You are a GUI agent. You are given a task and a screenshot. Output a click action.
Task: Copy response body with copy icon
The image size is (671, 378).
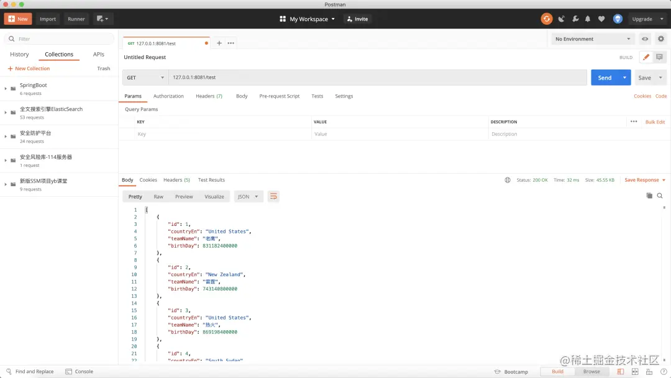pos(649,196)
